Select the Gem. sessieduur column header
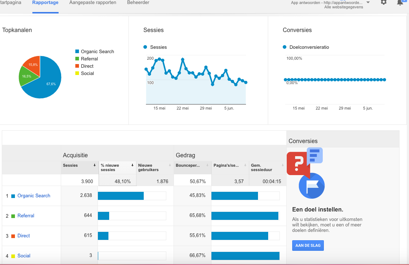Viewport: 409px width, 265px height. click(x=267, y=167)
